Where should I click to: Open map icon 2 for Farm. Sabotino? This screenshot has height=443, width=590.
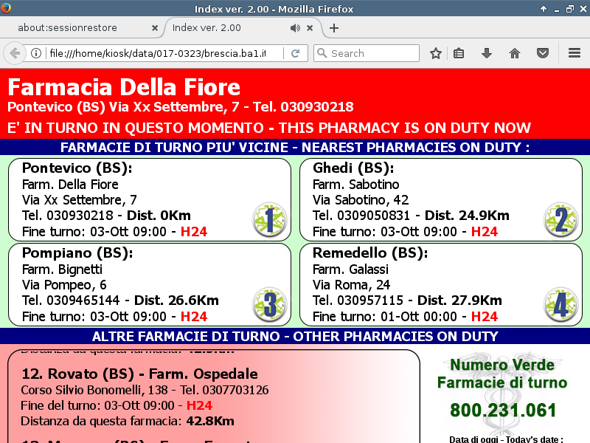[x=560, y=219]
